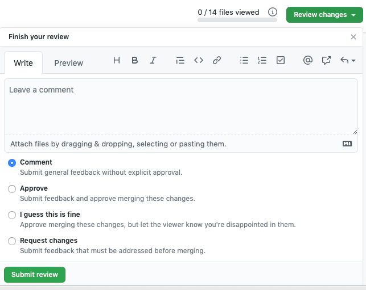Viewport: 366px width, 290px height.
Task: Click the files viewed progress bar
Action: pyautogui.click(x=237, y=20)
